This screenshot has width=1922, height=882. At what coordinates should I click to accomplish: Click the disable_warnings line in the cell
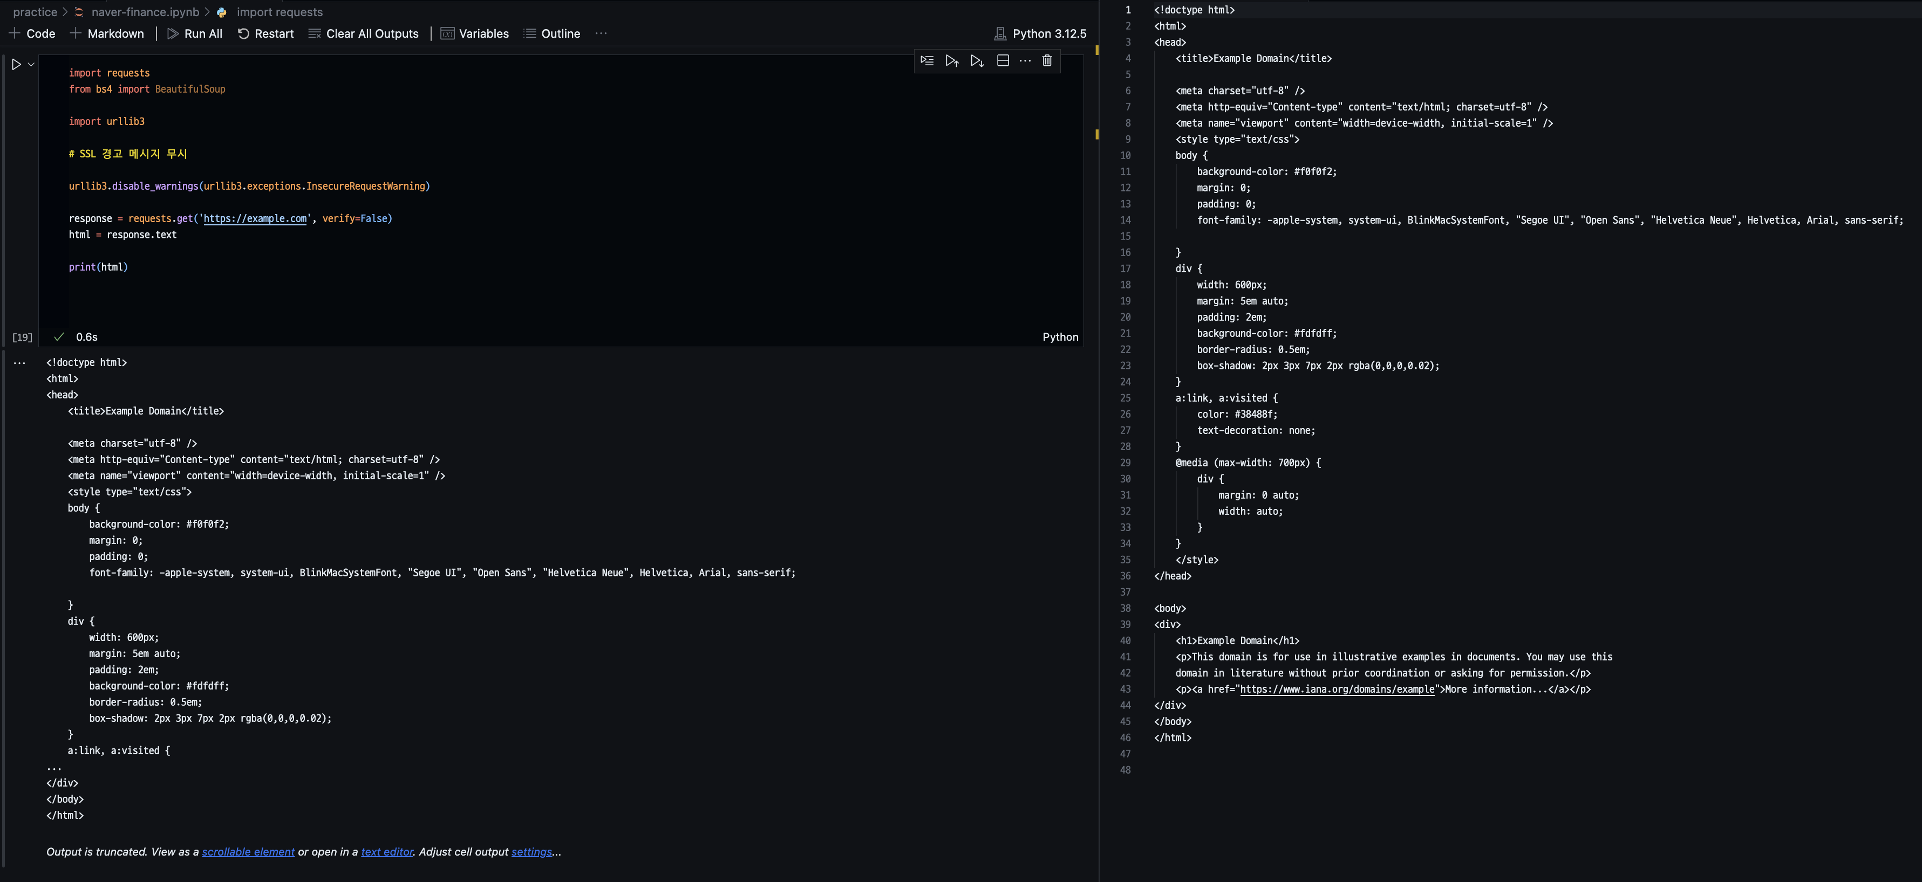[x=249, y=187]
